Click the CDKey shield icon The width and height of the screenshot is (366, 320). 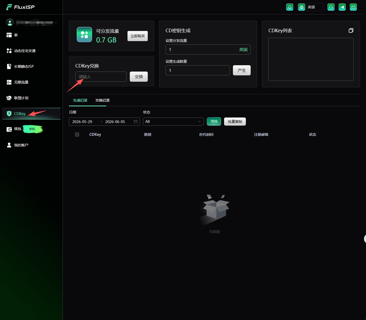[9, 114]
